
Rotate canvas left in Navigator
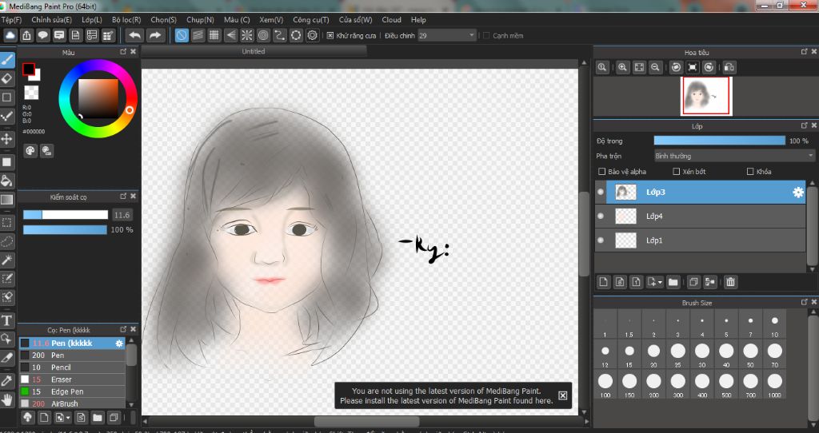click(x=676, y=67)
